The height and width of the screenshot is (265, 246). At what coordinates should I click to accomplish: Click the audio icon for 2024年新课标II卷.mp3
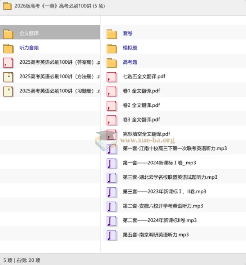click(111, 221)
